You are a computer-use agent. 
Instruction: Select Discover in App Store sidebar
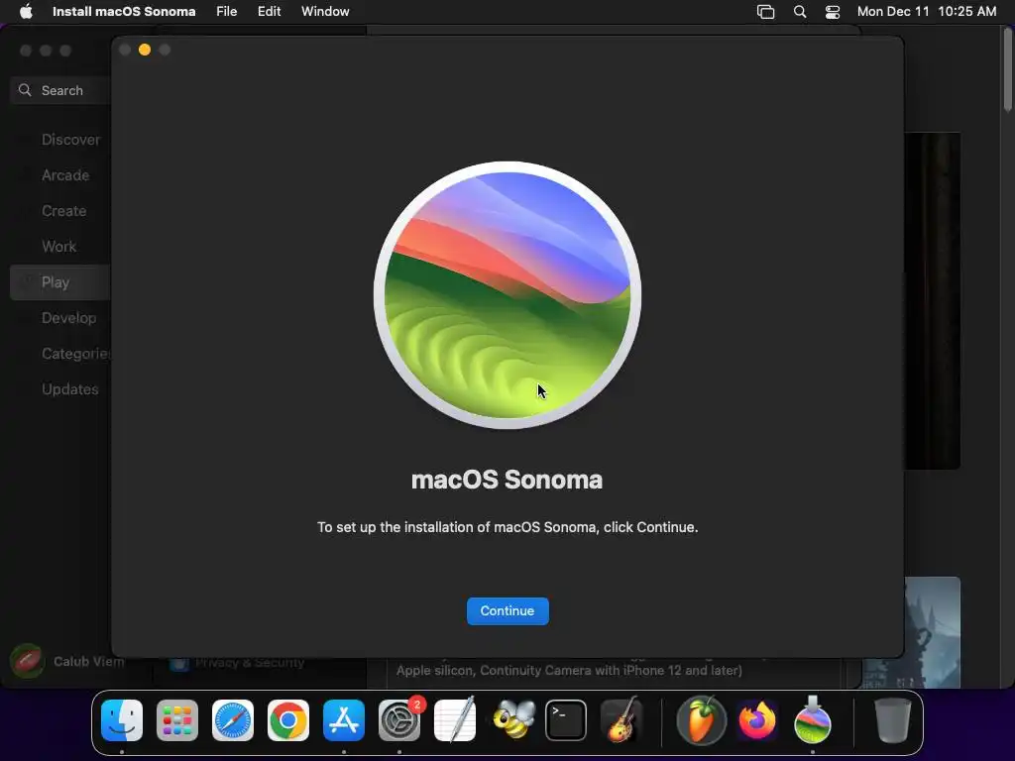point(70,139)
